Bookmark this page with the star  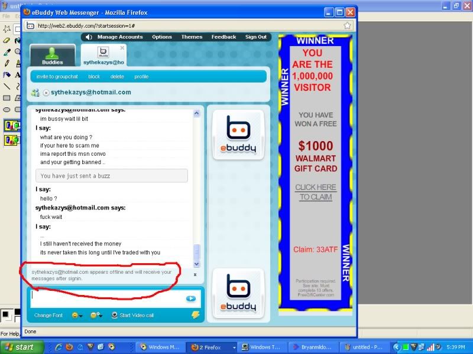click(347, 25)
